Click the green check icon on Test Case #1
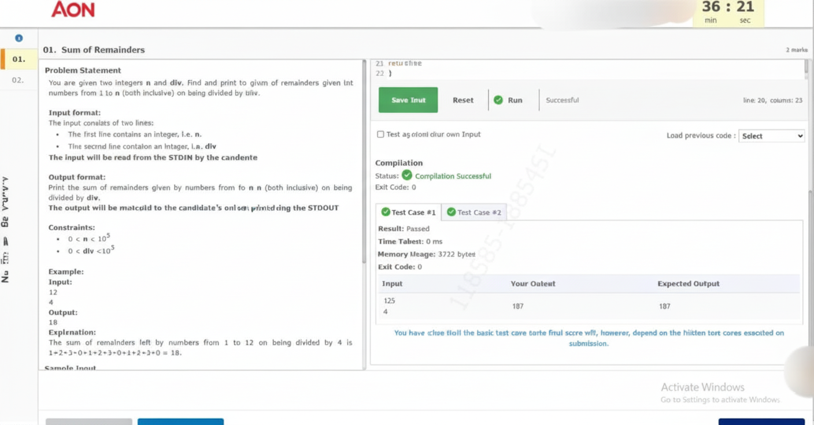The height and width of the screenshot is (425, 814). [385, 212]
